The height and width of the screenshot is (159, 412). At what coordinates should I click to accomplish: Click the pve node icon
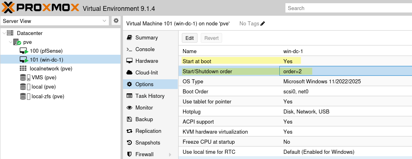pos(17,42)
